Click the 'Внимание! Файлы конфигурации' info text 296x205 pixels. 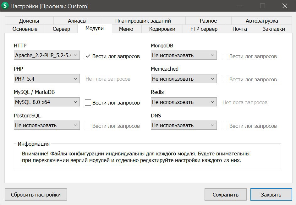[136, 157]
